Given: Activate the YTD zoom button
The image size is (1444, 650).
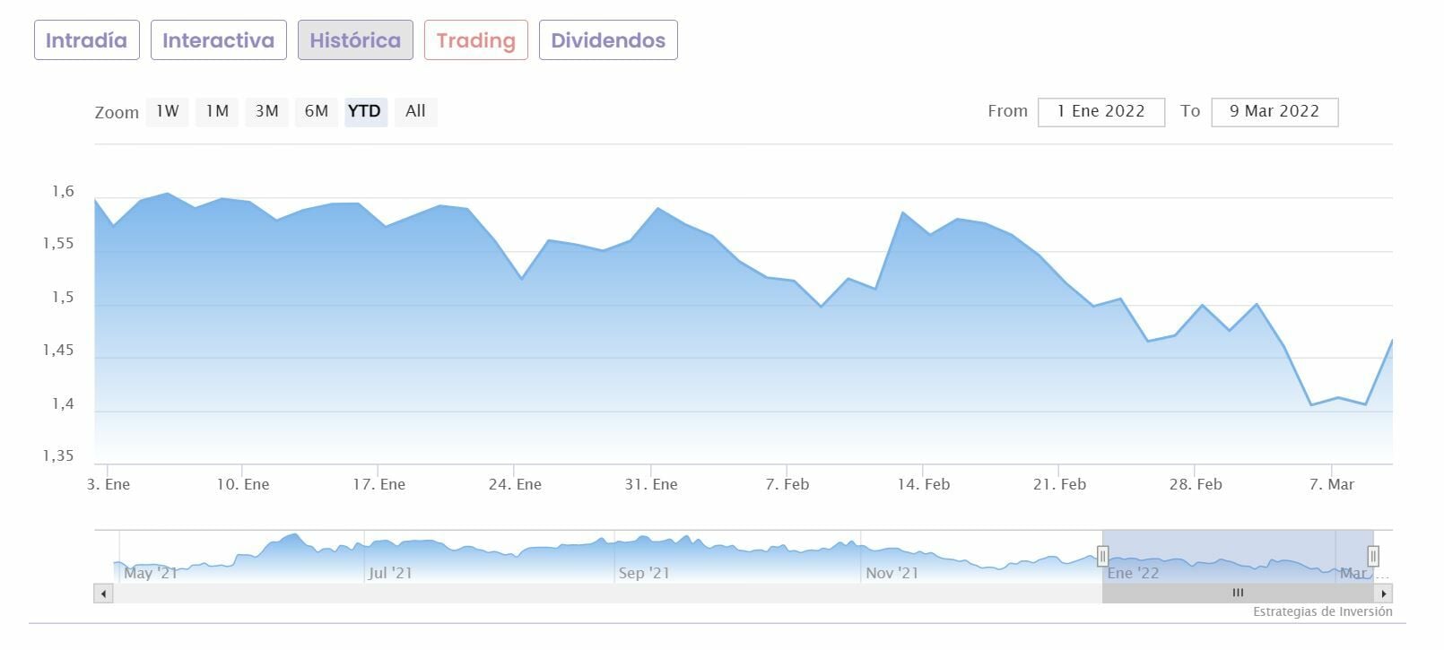Looking at the screenshot, I should click(x=365, y=111).
